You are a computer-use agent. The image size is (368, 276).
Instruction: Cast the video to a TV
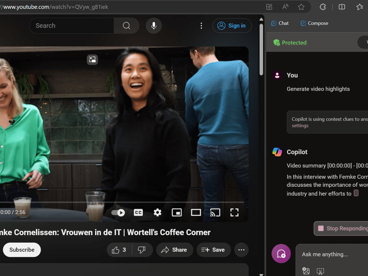point(215,212)
